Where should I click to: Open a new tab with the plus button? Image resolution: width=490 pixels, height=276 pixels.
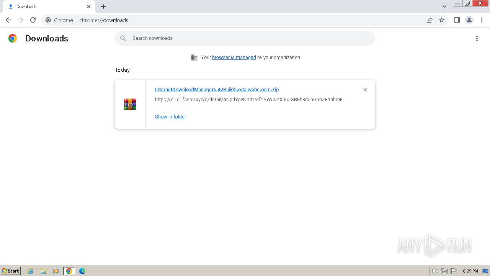point(103,7)
